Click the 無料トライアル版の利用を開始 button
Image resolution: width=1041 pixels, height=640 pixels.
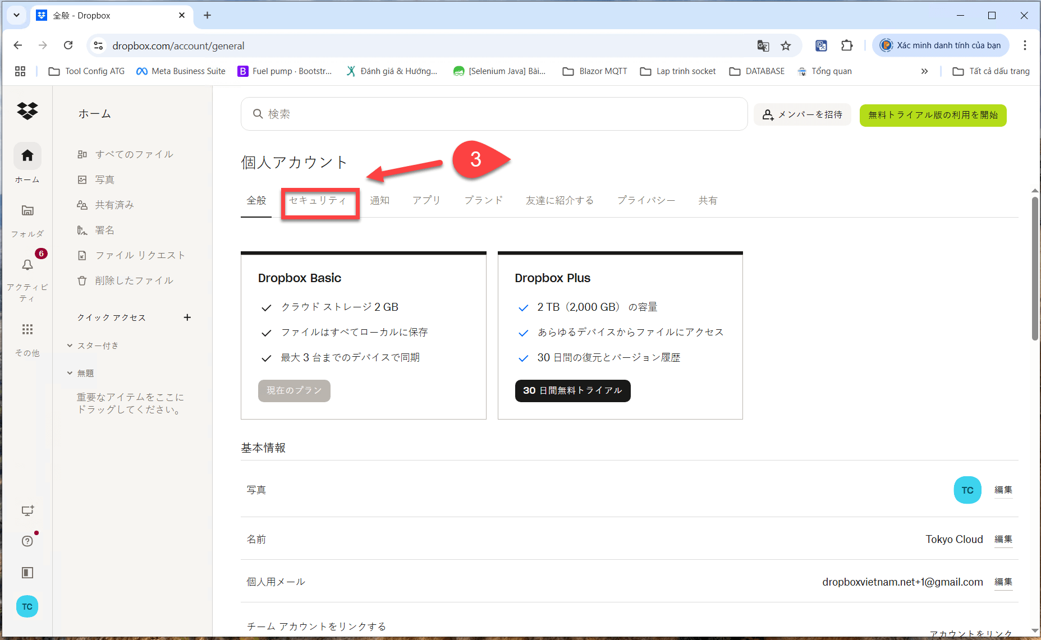pyautogui.click(x=933, y=115)
